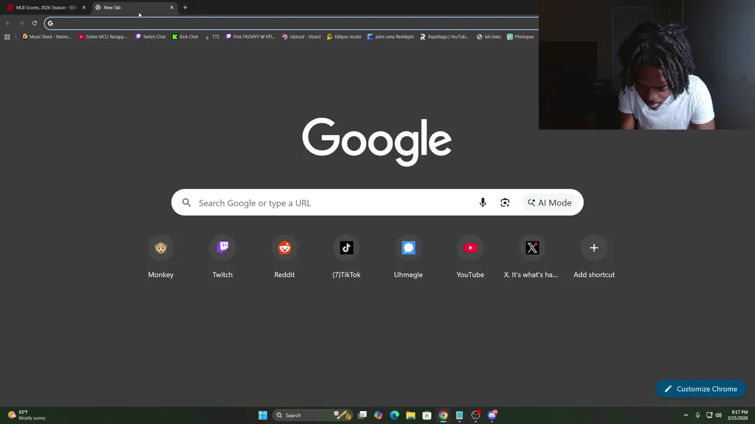Viewport: 755px width, 424px height.
Task: Open the Windows Start menu
Action: [262, 415]
